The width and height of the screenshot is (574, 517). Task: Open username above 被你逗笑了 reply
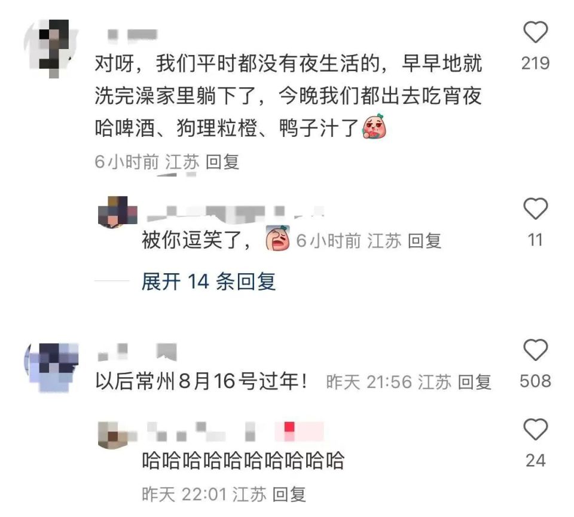pyautogui.click(x=235, y=214)
